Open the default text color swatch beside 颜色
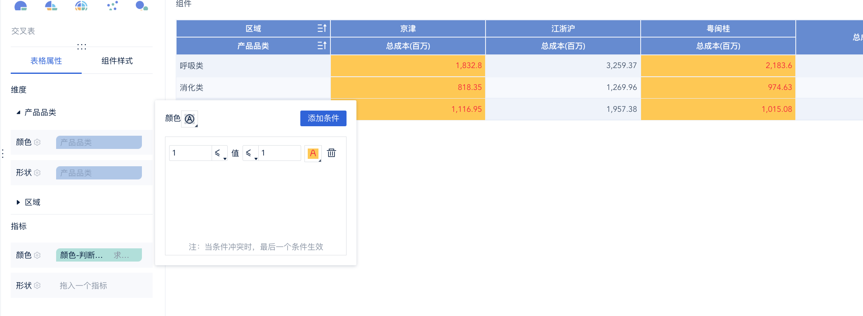Screen dimensions: 863x316 pos(190,119)
